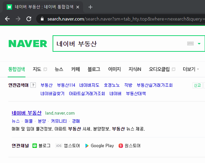Click related search 호갱노노

click(112, 85)
